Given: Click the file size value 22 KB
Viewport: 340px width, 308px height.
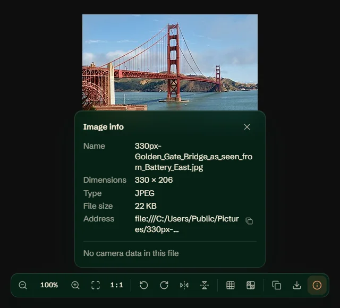Looking at the screenshot, I should pyautogui.click(x=146, y=206).
